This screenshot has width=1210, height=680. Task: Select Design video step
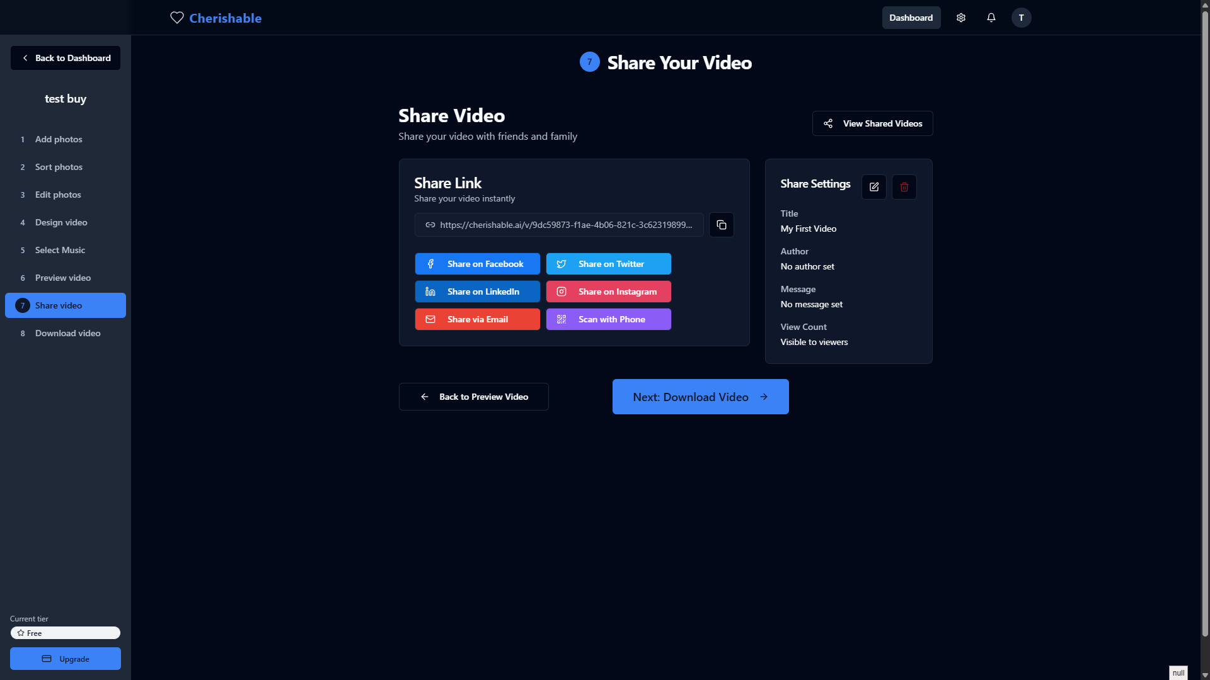coord(61,222)
